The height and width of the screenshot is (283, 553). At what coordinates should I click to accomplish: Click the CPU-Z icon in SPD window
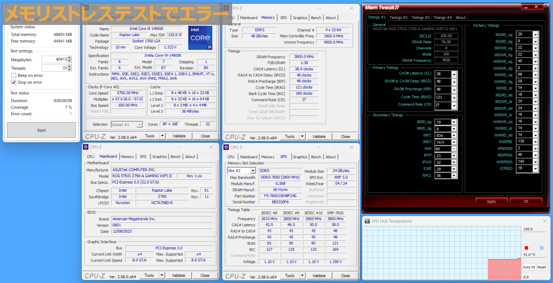(x=226, y=147)
